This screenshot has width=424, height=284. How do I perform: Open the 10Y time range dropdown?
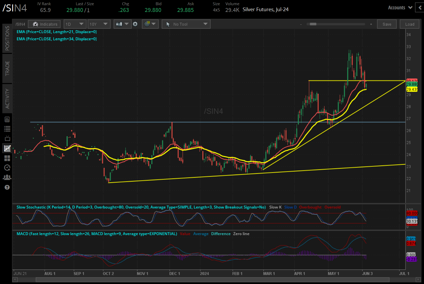[x=99, y=24]
